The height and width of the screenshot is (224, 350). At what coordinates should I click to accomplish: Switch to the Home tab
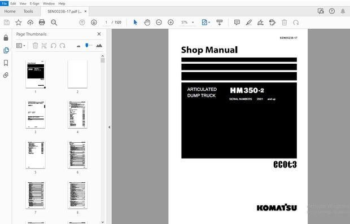pyautogui.click(x=10, y=11)
